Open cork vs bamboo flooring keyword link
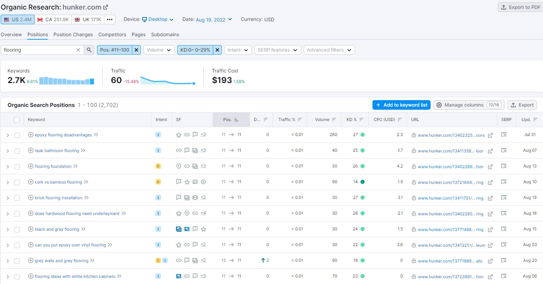Screen dimensions: 543x284 tap(58, 182)
